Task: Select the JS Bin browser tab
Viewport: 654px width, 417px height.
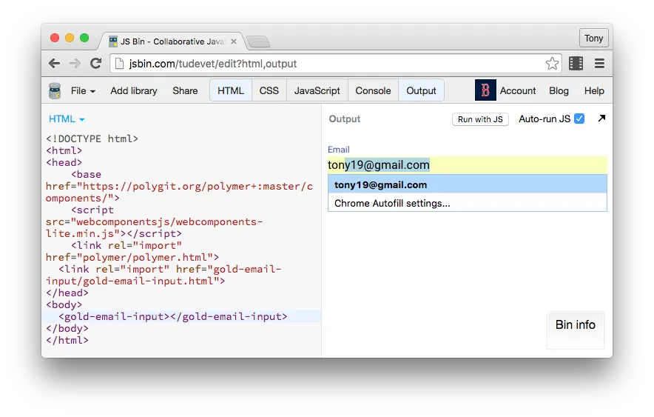Action: (171, 41)
